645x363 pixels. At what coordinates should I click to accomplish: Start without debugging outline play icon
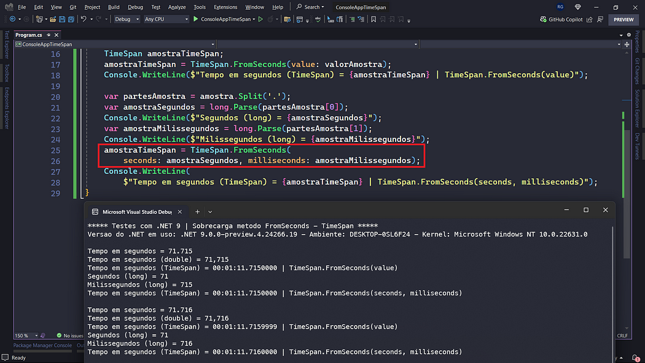[x=260, y=19]
